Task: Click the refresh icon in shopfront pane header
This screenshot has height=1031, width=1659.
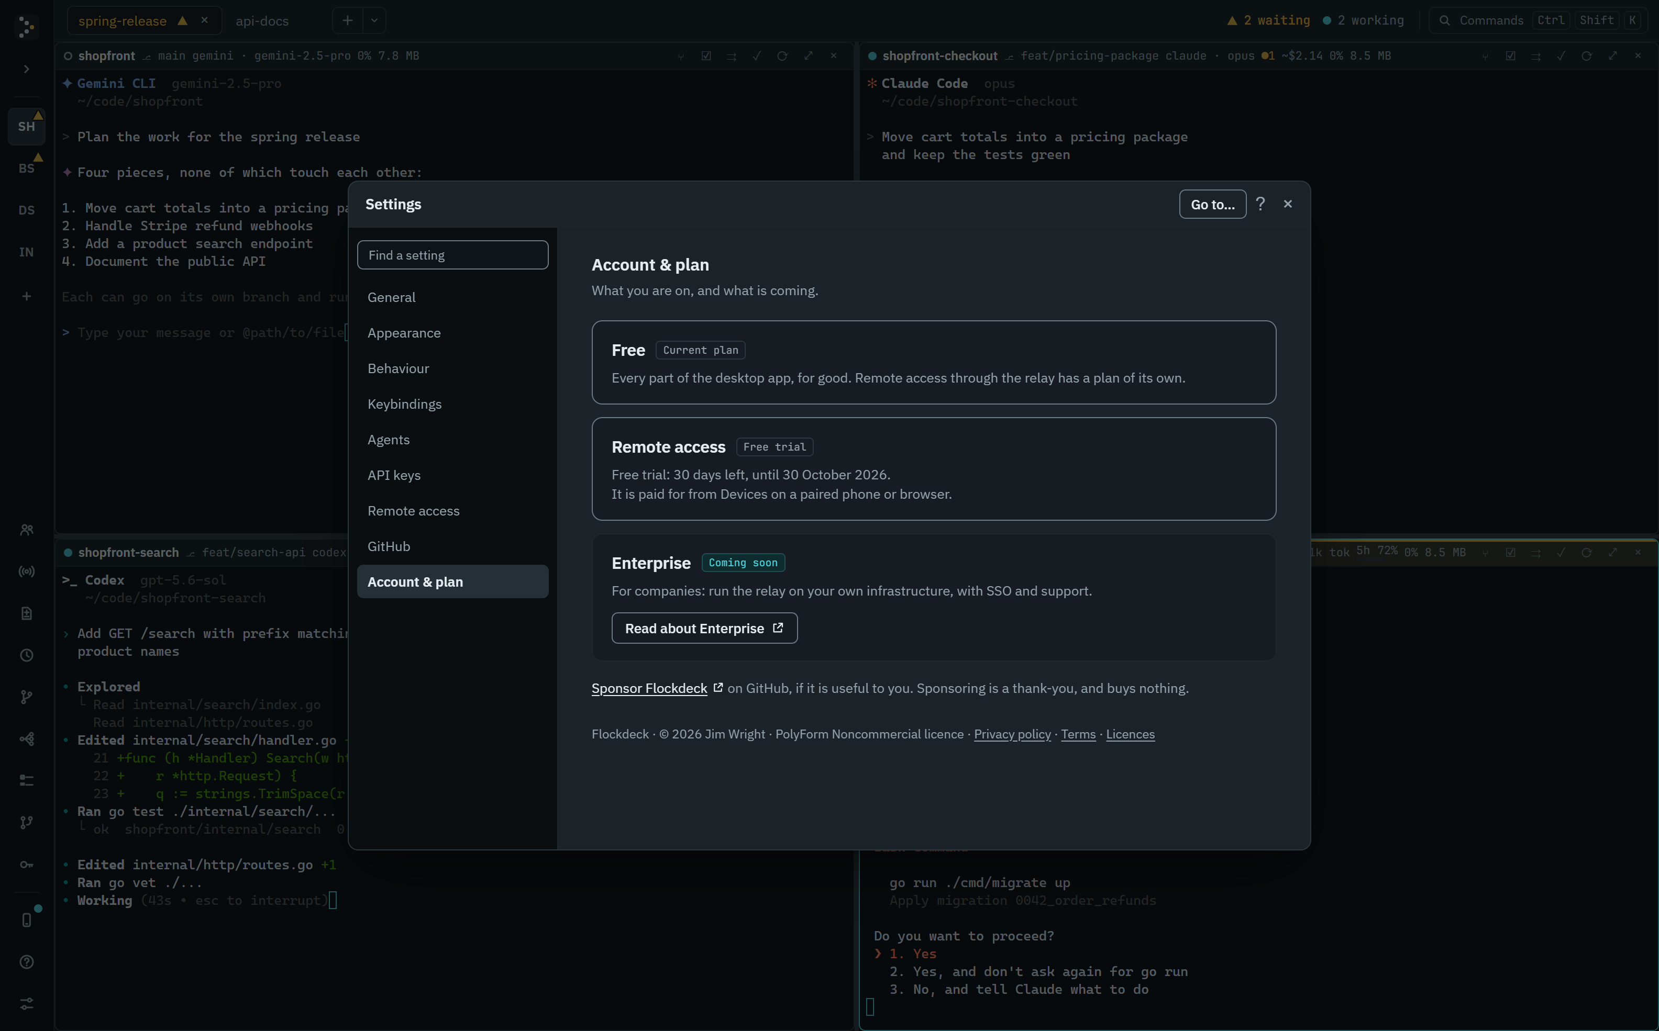Action: click(782, 56)
